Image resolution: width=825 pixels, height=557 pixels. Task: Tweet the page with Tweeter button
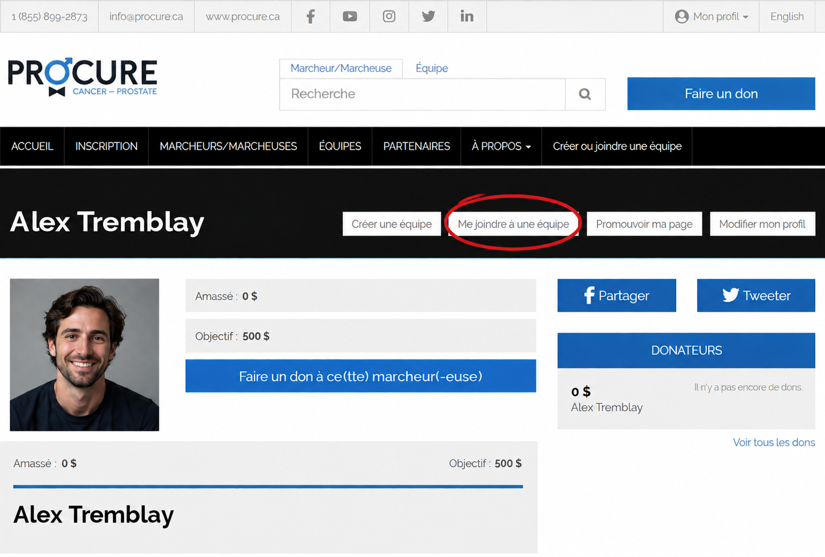756,295
